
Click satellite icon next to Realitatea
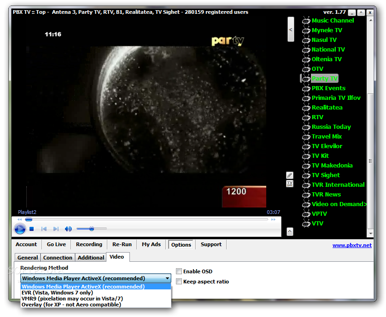(x=306, y=108)
